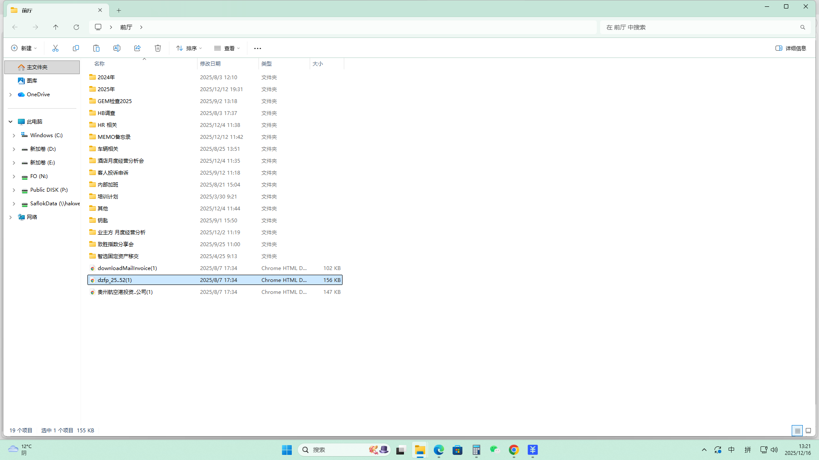
Task: Switch to large thumbnails view mode
Action: [x=808, y=431]
